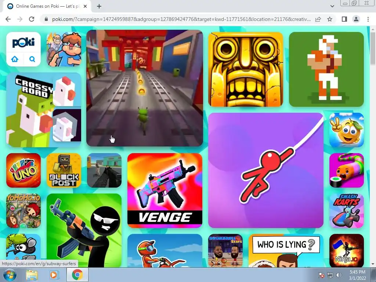Open the cartoon old man chase game tile

tap(64, 49)
